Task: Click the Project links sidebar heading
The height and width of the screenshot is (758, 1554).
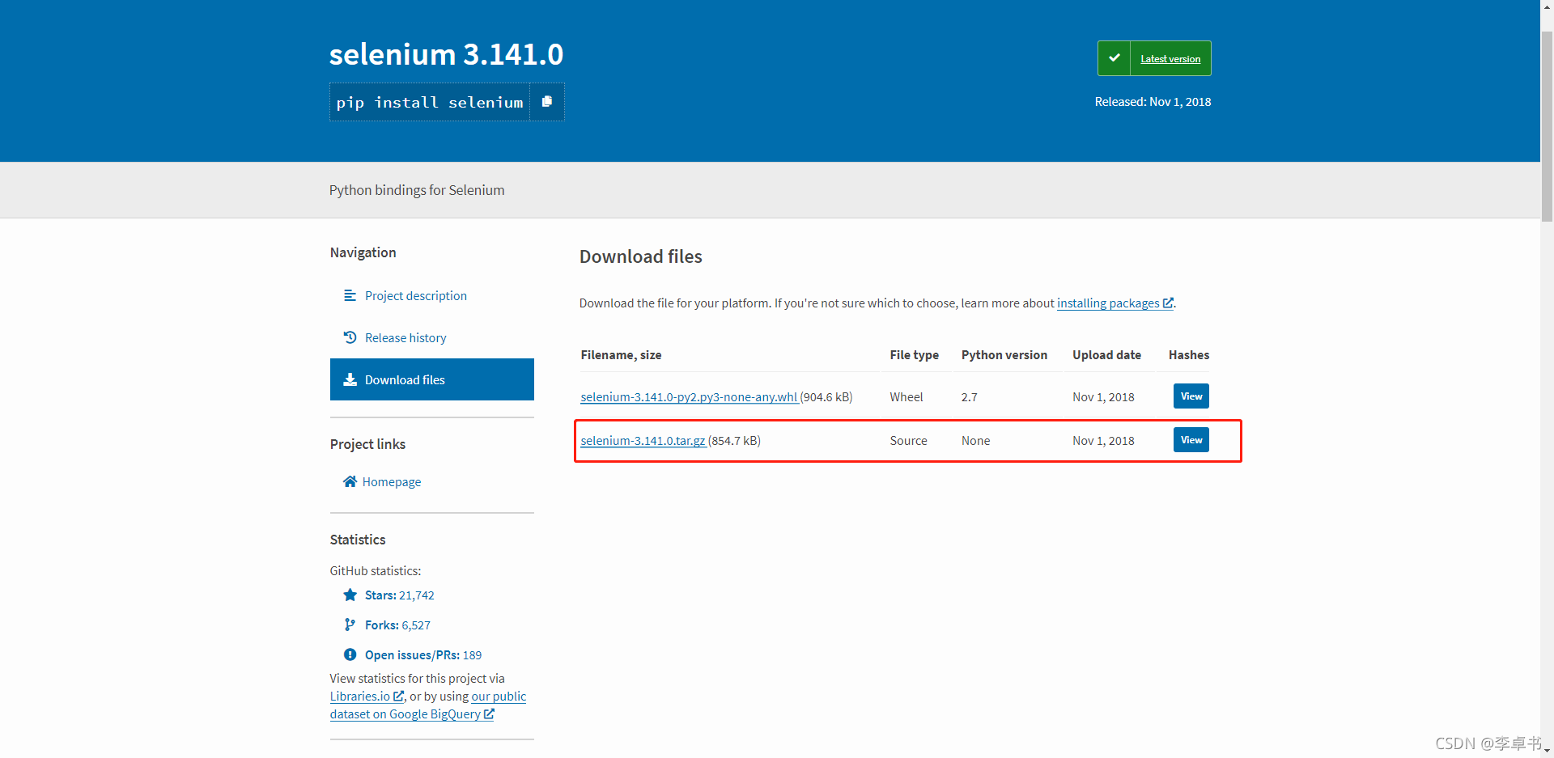Action: (x=367, y=443)
